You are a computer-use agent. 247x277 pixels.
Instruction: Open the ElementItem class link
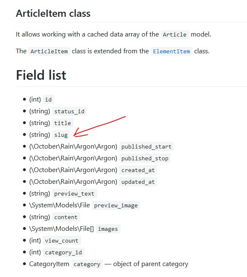click(171, 51)
